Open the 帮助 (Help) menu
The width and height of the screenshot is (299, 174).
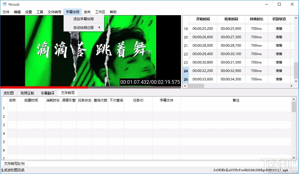113,12
